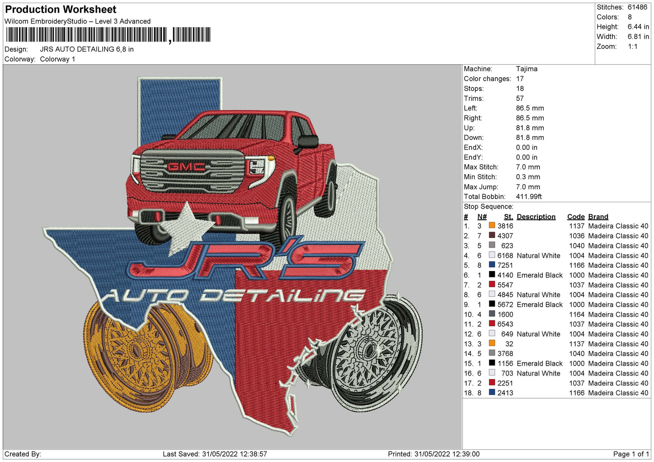Click the Height value 6.44 in

(x=638, y=27)
